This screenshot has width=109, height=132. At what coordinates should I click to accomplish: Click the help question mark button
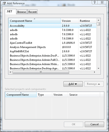point(95,2)
